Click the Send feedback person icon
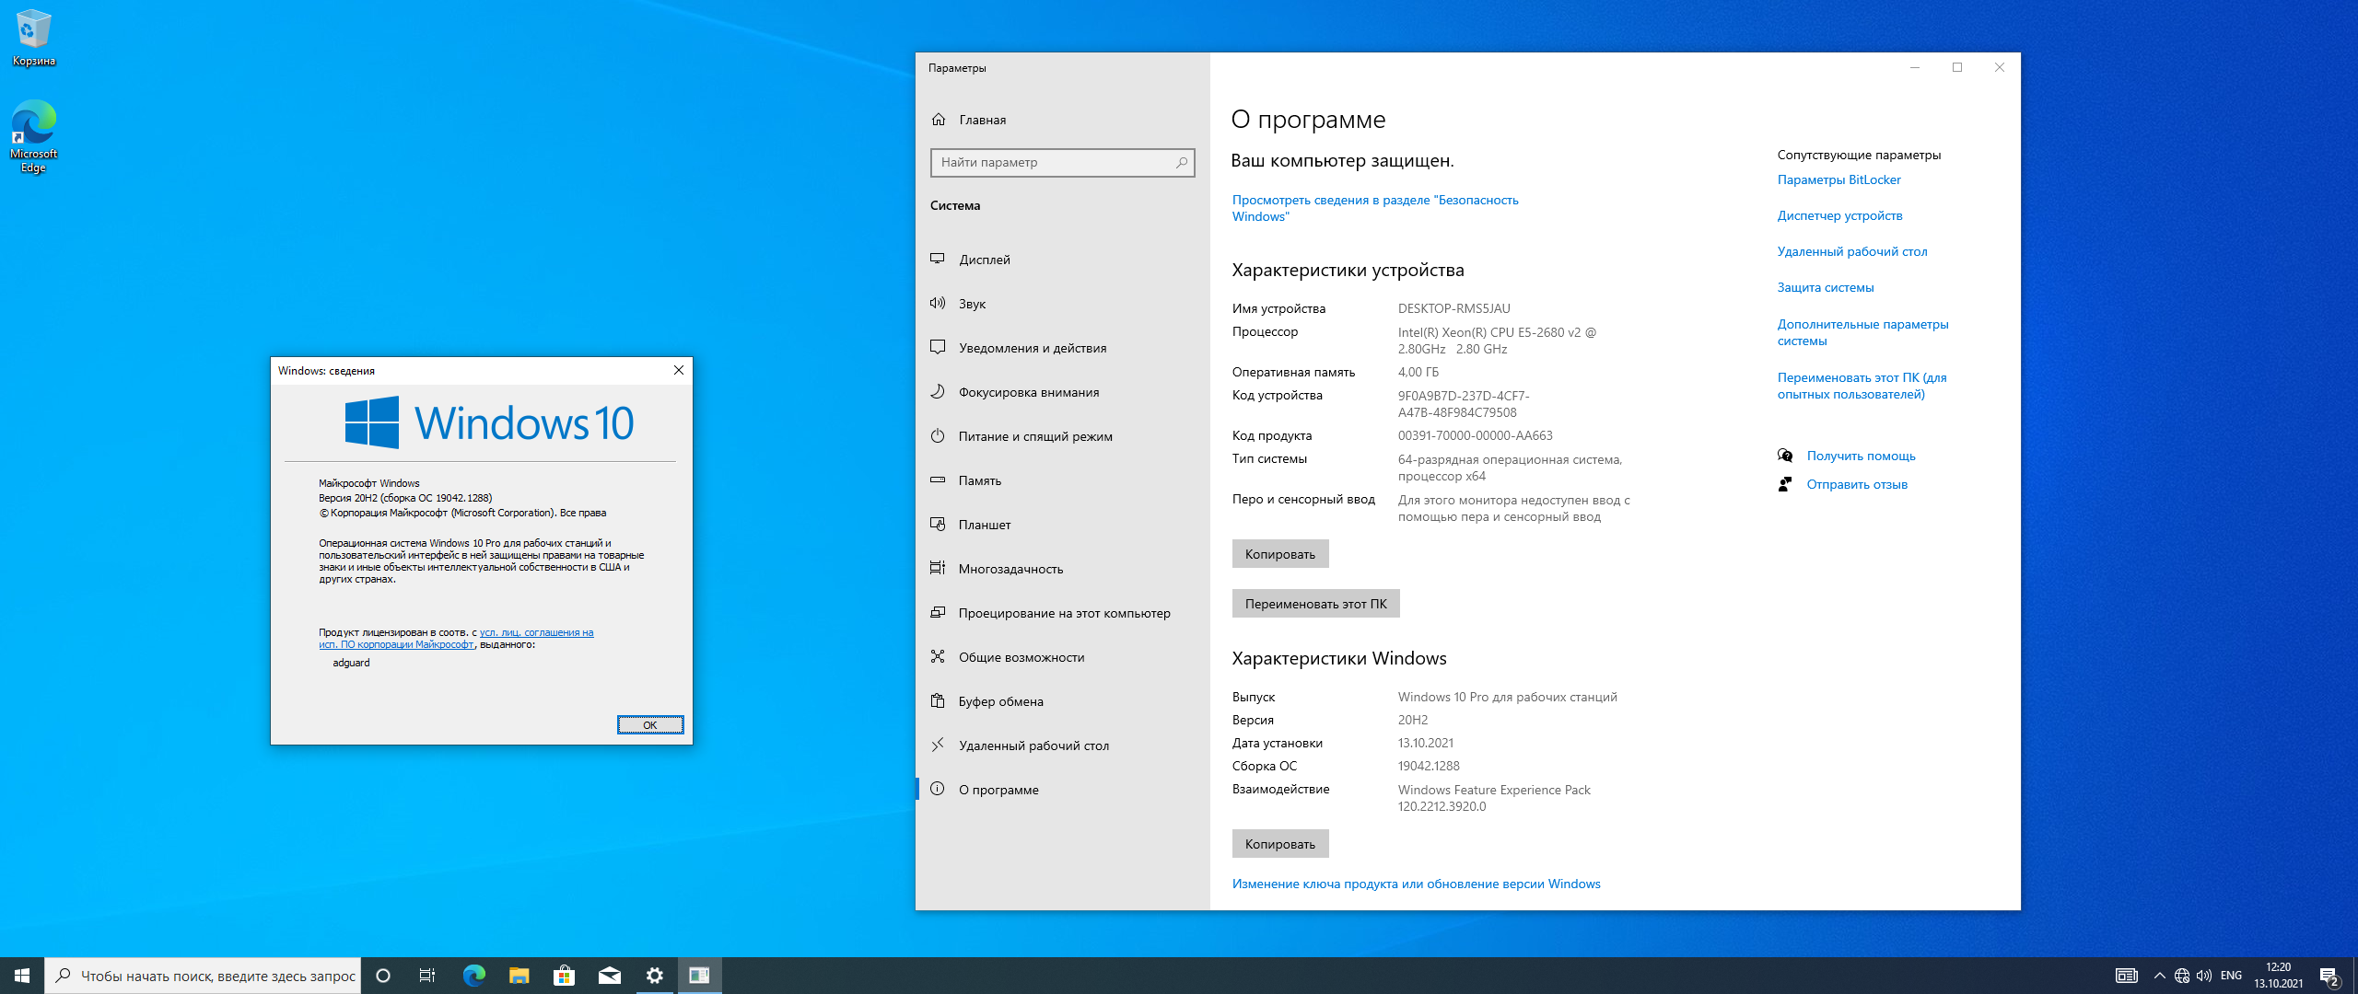This screenshot has width=2358, height=994. [x=1785, y=484]
